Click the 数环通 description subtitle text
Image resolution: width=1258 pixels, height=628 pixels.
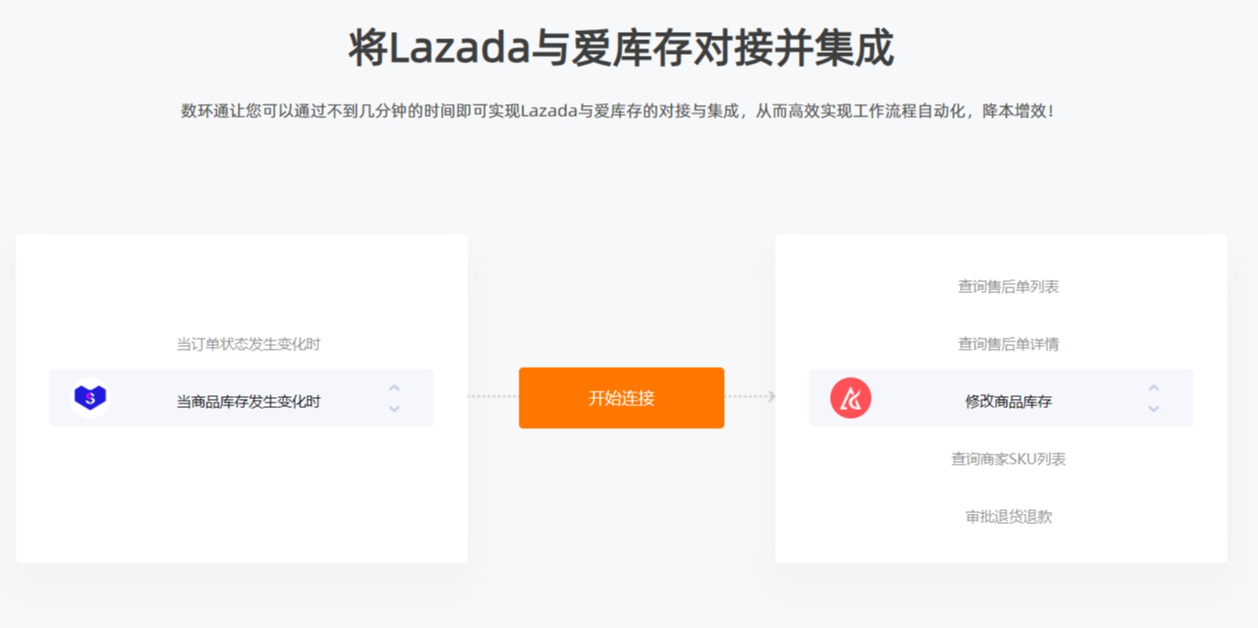(x=617, y=111)
